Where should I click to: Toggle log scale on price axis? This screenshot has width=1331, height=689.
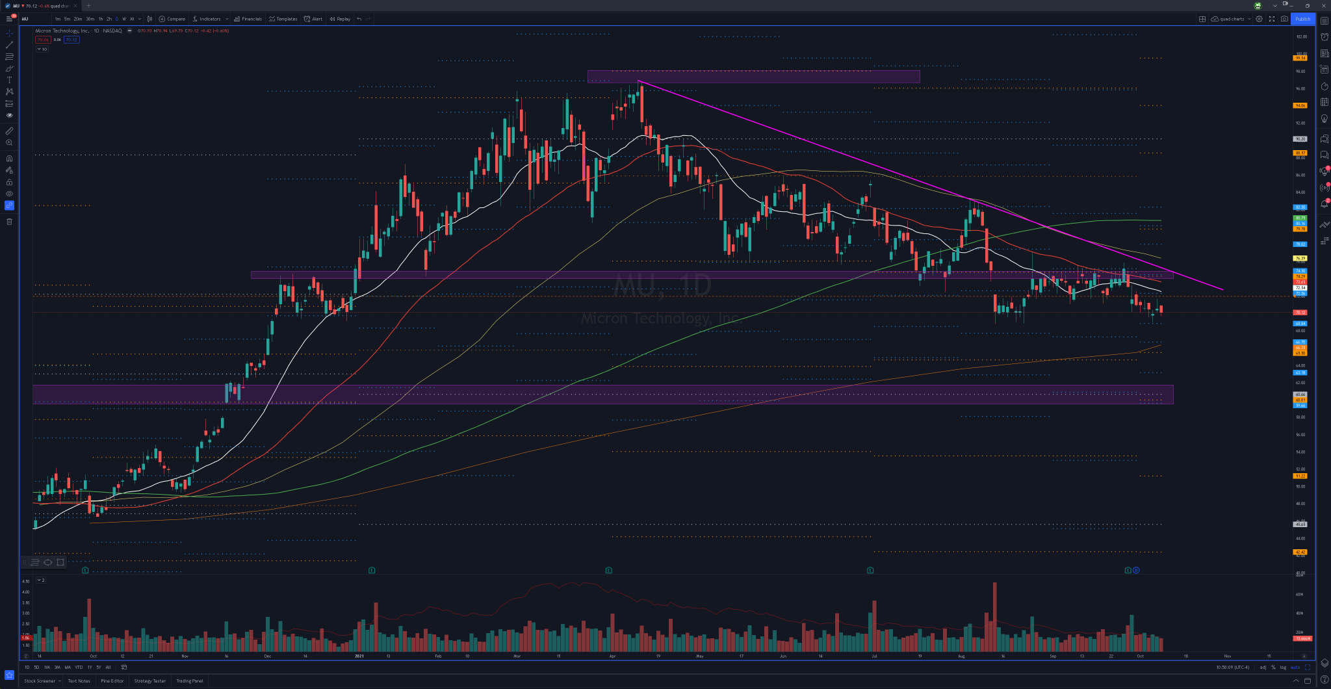pyautogui.click(x=1283, y=667)
